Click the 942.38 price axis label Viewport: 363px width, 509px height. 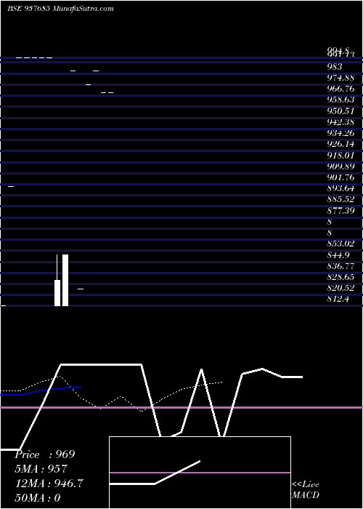click(x=340, y=122)
